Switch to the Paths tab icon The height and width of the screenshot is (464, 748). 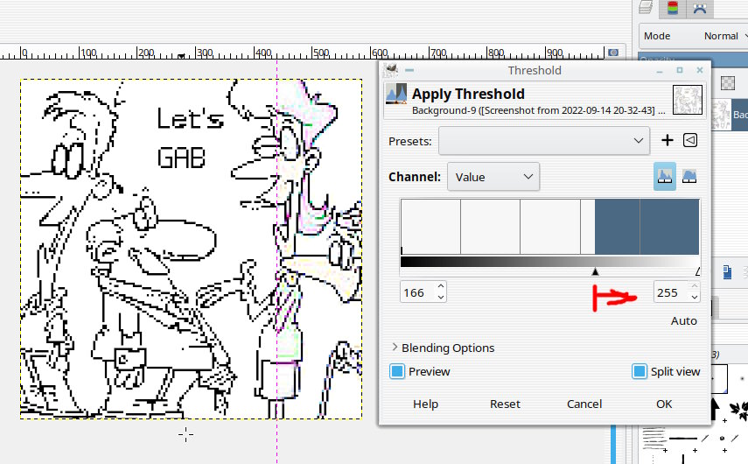pos(699,8)
